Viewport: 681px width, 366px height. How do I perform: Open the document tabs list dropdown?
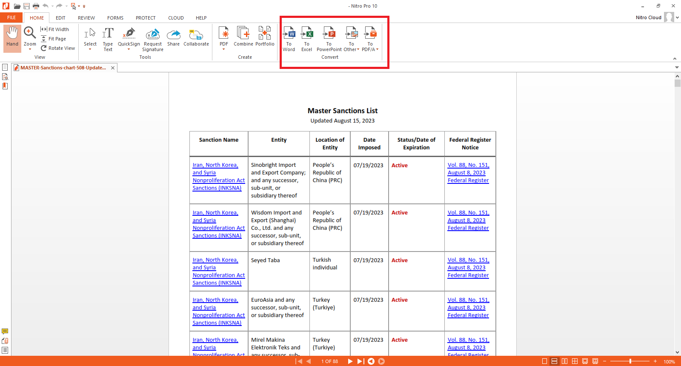tap(677, 68)
